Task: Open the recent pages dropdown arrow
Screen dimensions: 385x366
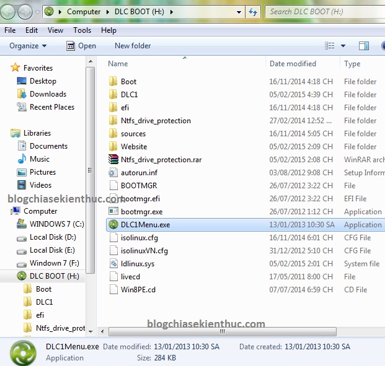Action: point(37,12)
